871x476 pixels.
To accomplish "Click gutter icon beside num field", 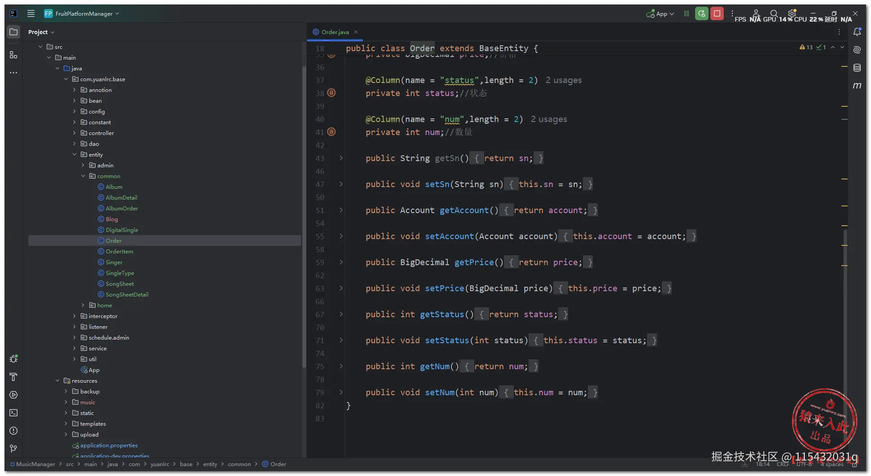I will [x=331, y=132].
